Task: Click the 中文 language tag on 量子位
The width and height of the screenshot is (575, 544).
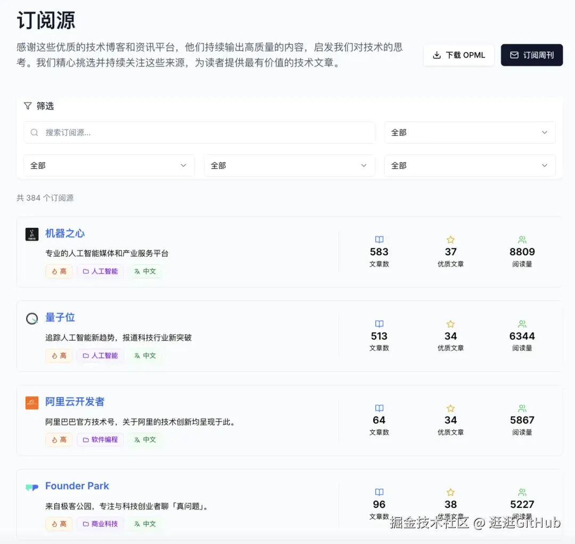Action: pos(145,356)
